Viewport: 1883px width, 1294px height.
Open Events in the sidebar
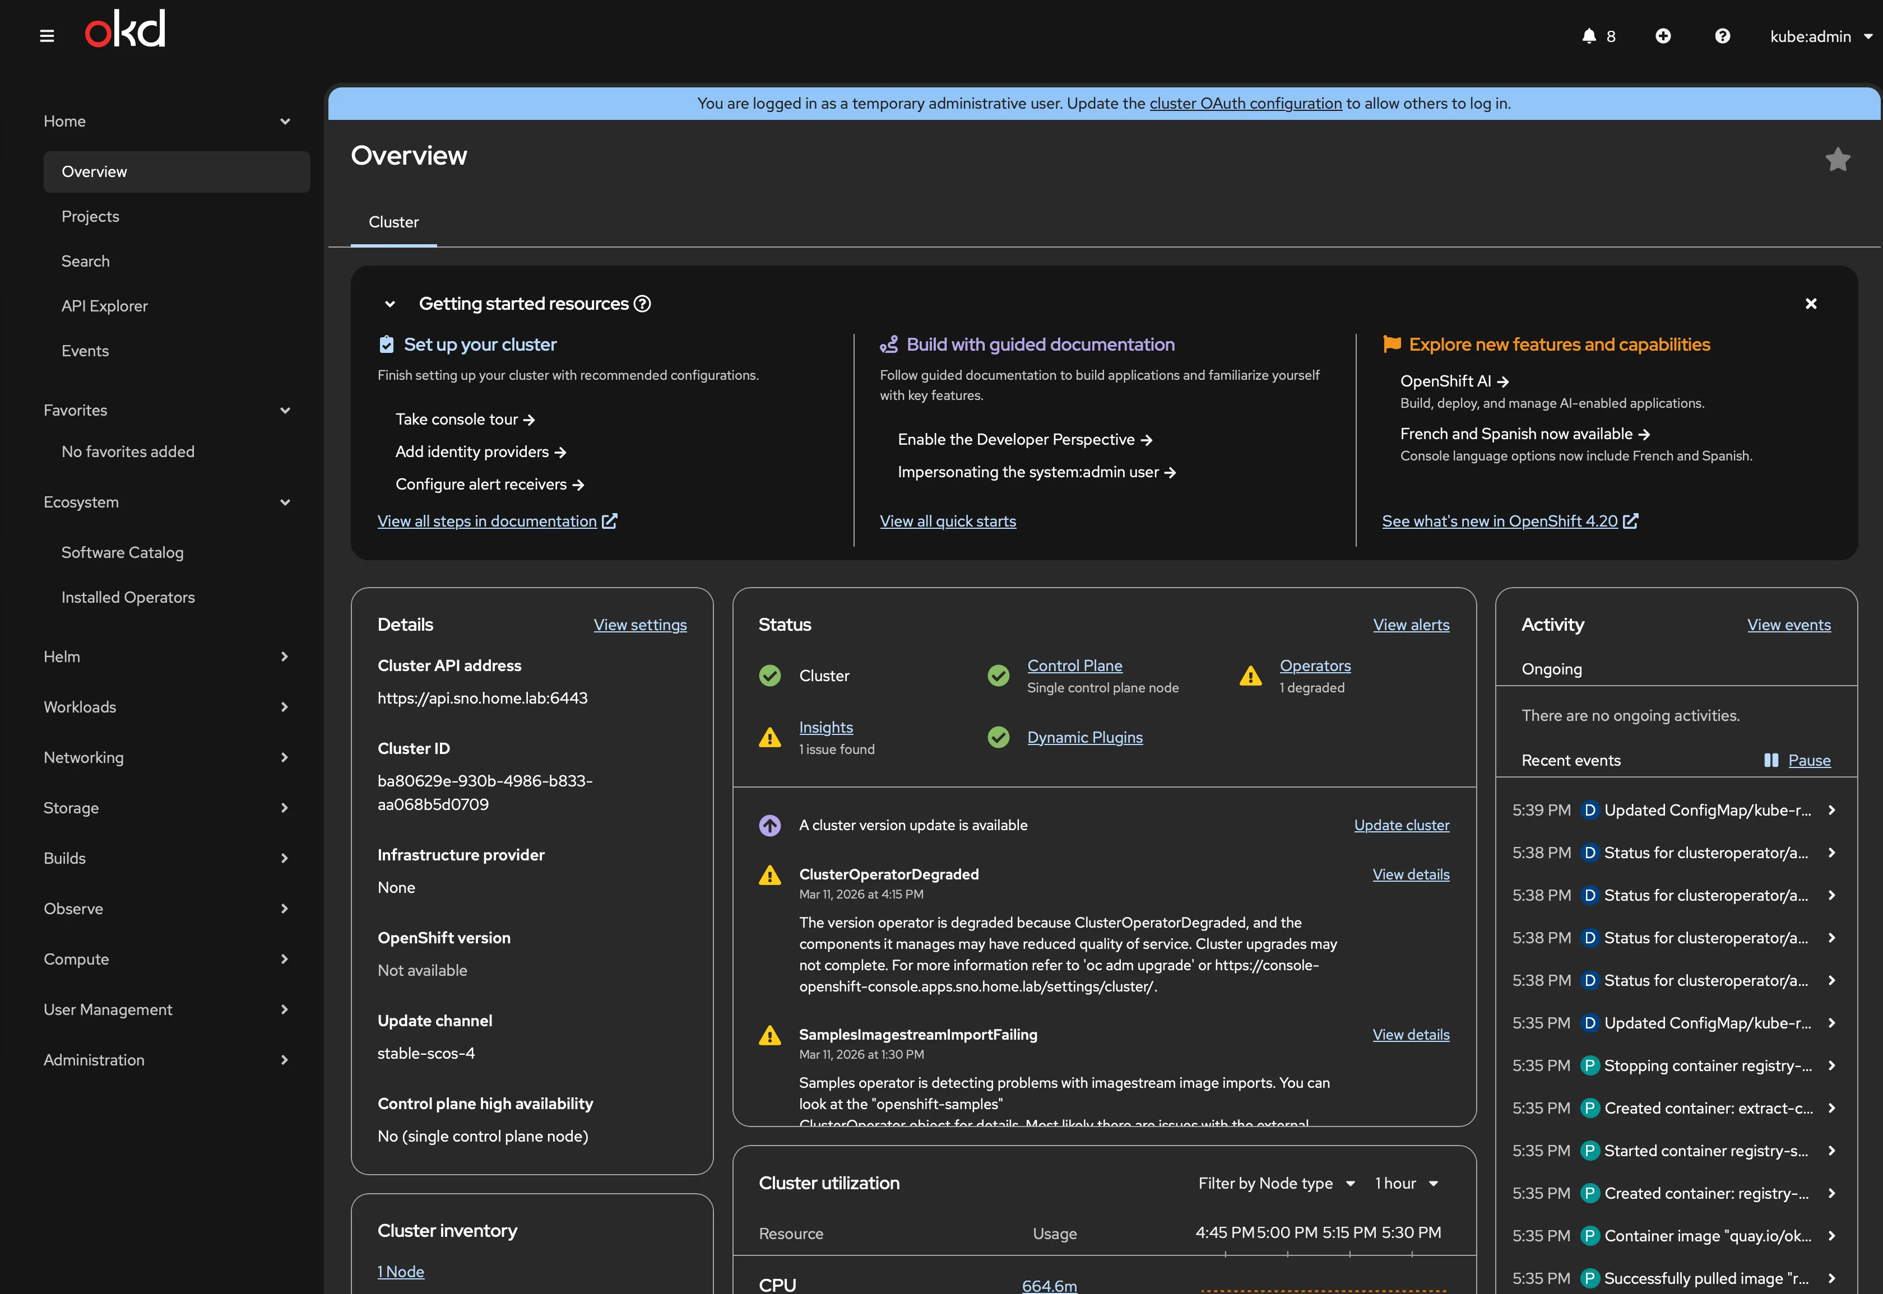tap(177, 351)
